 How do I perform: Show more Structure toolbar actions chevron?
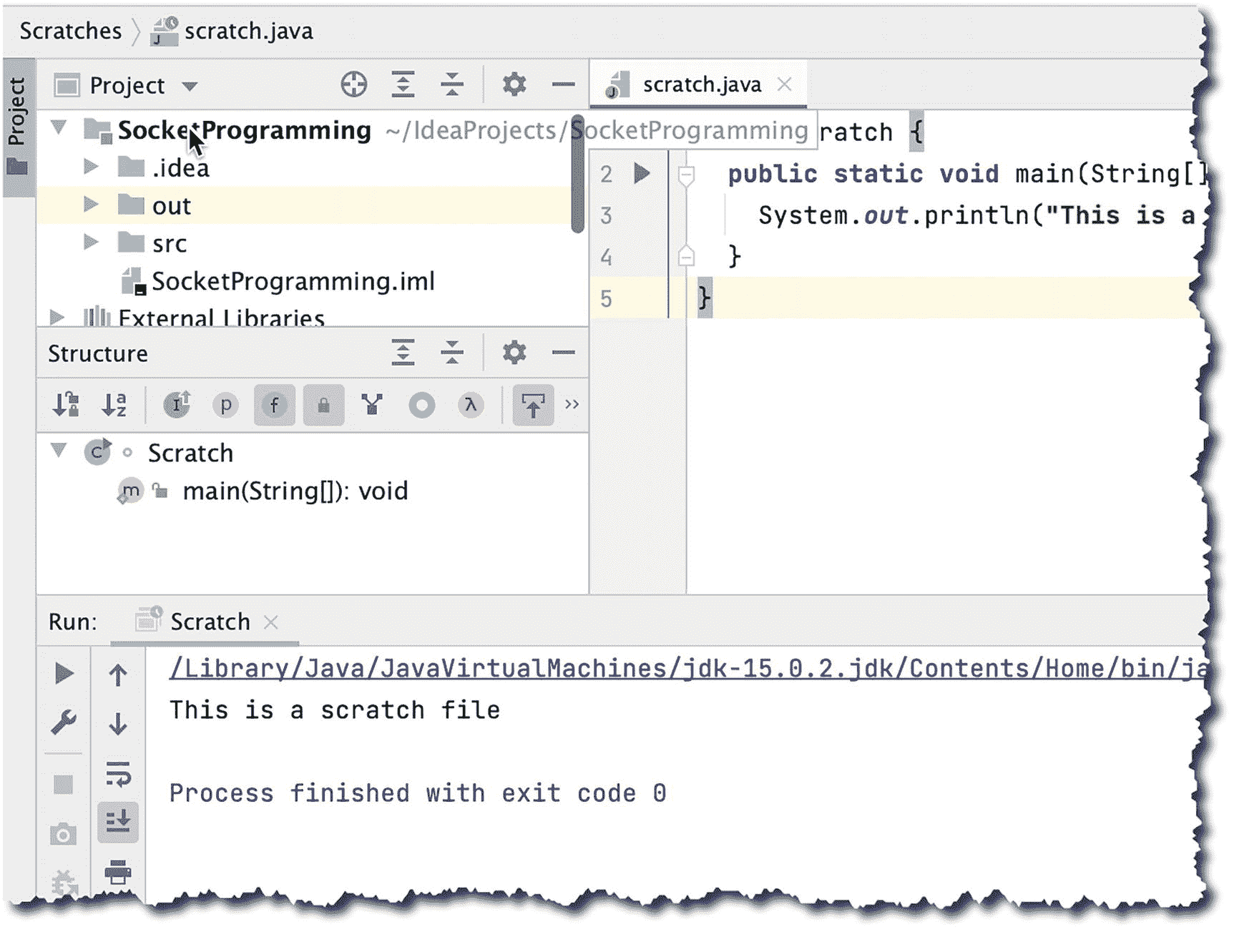coord(572,404)
